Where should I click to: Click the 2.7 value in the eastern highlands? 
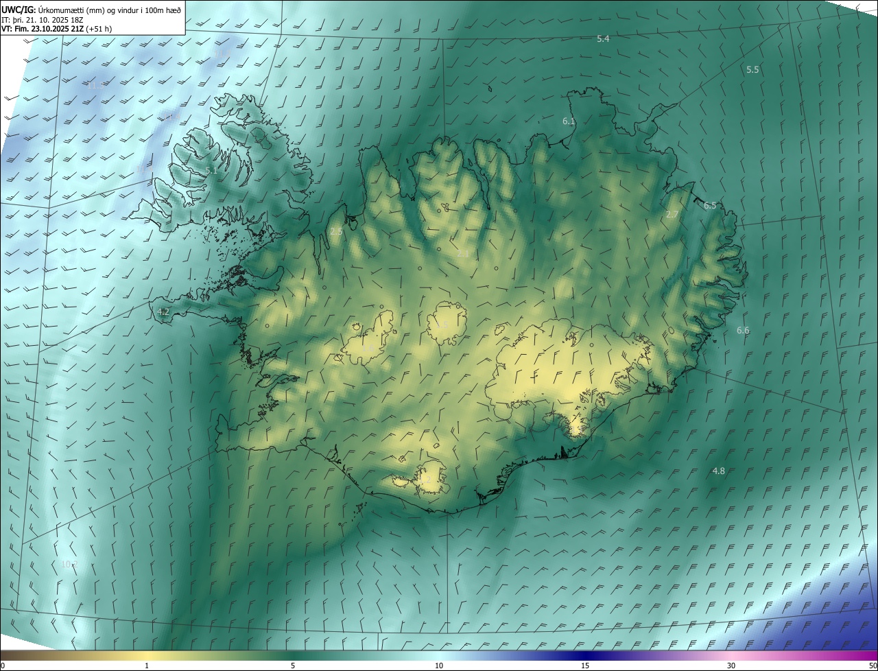click(x=672, y=215)
